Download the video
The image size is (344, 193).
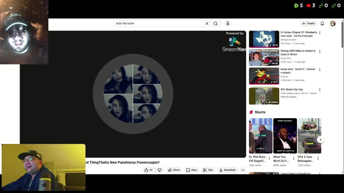(227, 170)
